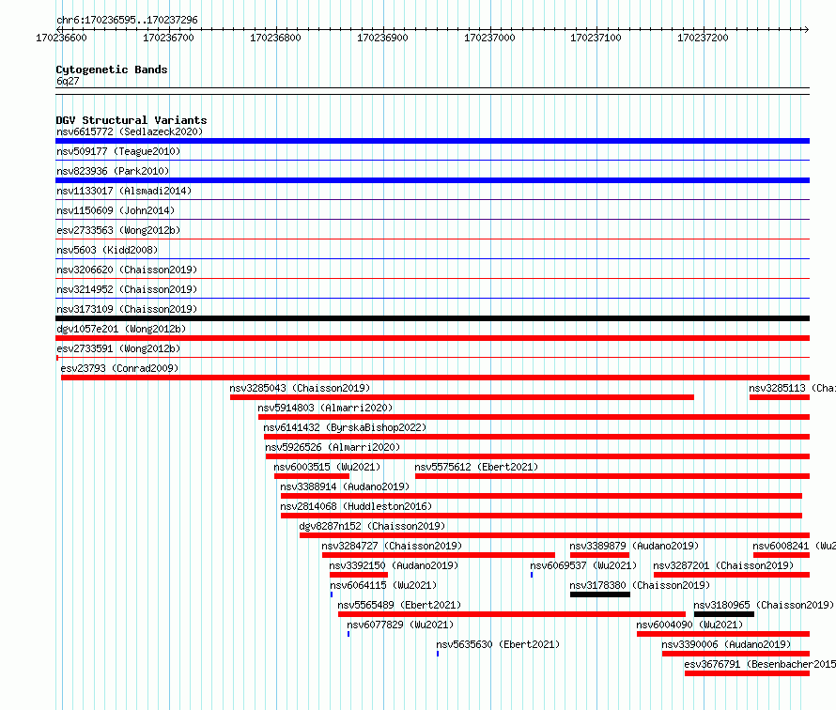The height and width of the screenshot is (710, 836).
Task: Click the 170236900 ruler position label
Action: click(x=382, y=39)
